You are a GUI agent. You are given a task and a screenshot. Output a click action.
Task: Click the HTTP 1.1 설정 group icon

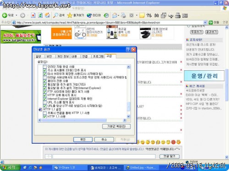pos(40,109)
